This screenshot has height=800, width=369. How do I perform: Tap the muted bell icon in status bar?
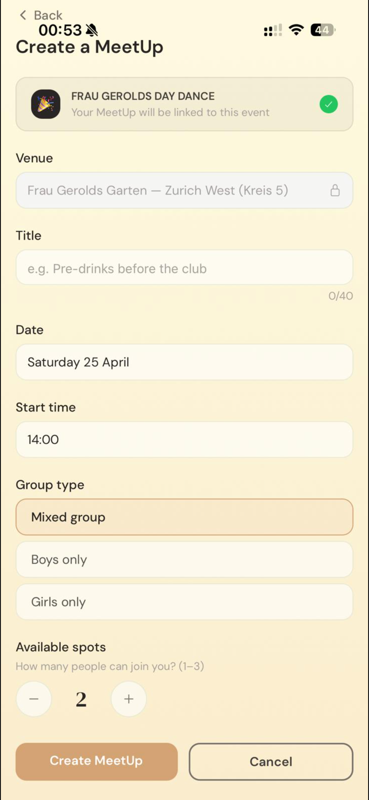click(x=92, y=30)
